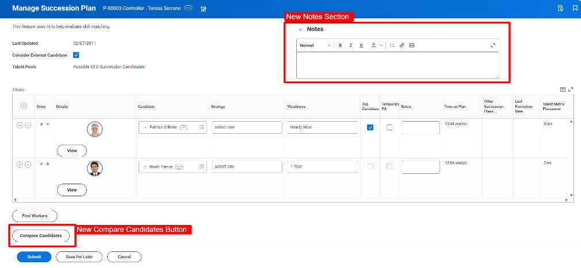Expand the Notes editor to full size
The height and width of the screenshot is (268, 581).
pos(493,45)
